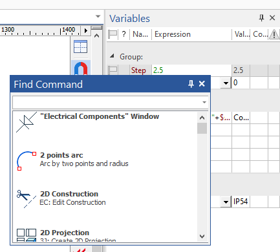Select the 2 points arc command
Screen dimensions: 280x252
tap(105, 160)
